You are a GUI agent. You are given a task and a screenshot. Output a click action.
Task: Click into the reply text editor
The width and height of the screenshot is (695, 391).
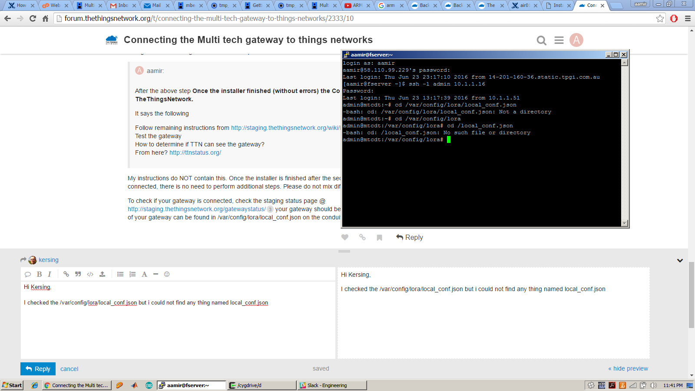pos(178,320)
